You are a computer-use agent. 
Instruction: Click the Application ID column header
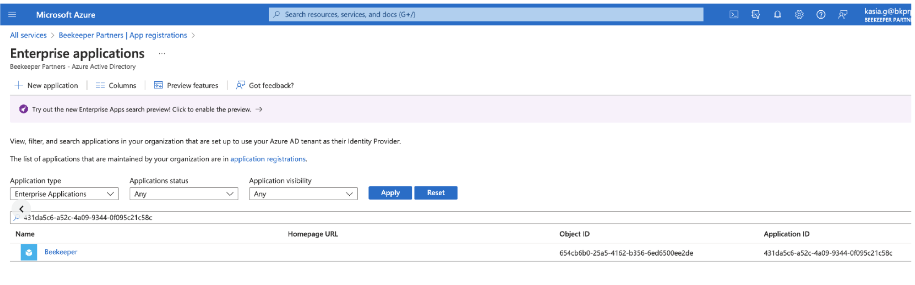coord(787,234)
